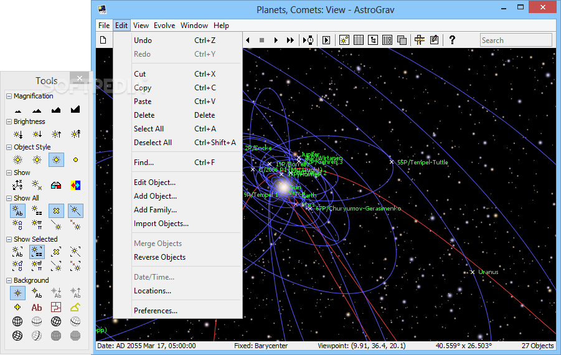Close the Tools panel
The image size is (561, 355).
tap(80, 78)
